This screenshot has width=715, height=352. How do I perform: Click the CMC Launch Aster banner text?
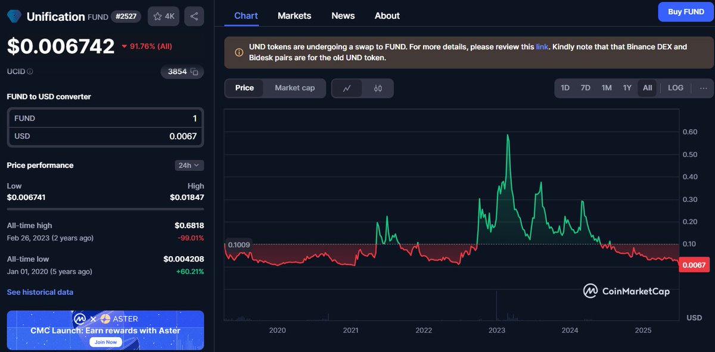point(105,331)
